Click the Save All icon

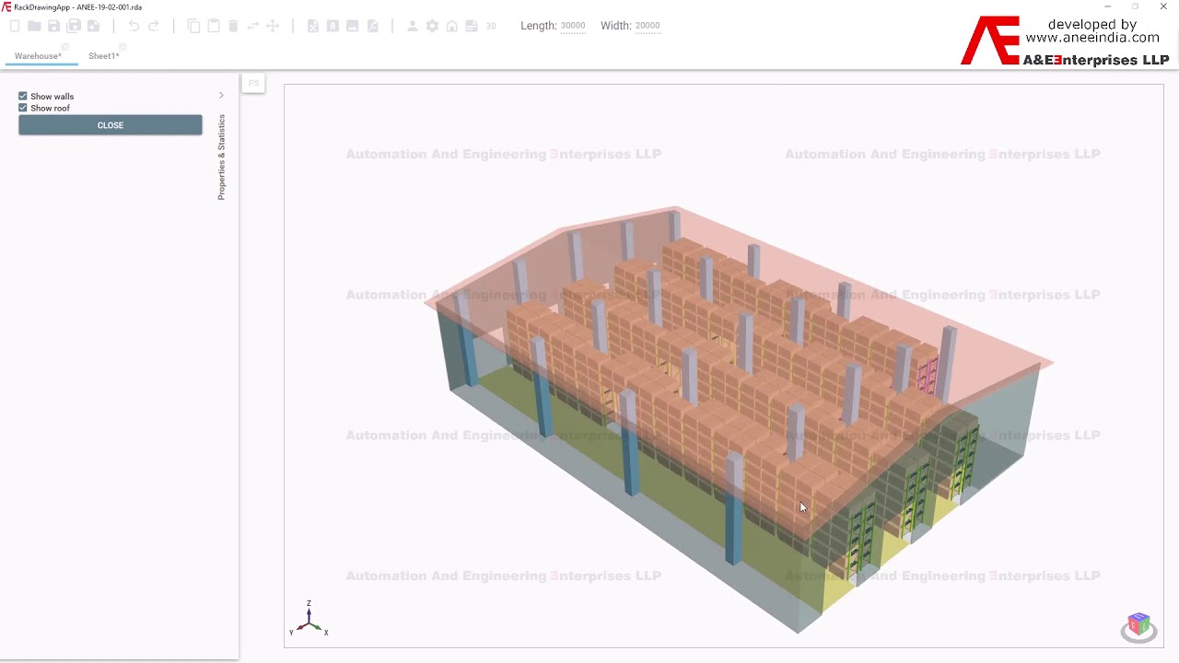coord(74,26)
